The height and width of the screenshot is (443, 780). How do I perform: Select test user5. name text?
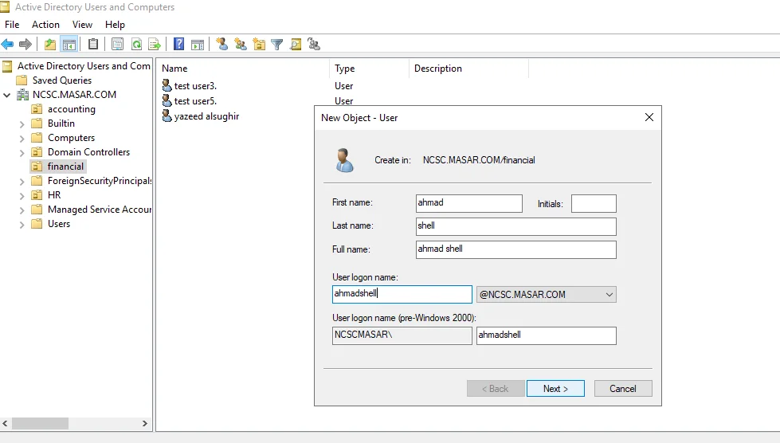195,101
